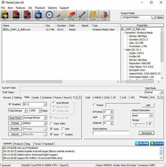Uncheck the ELL_PART_5_768k.wmv file checkbox
The width and height of the screenshot is (166, 167).
point(4,29)
